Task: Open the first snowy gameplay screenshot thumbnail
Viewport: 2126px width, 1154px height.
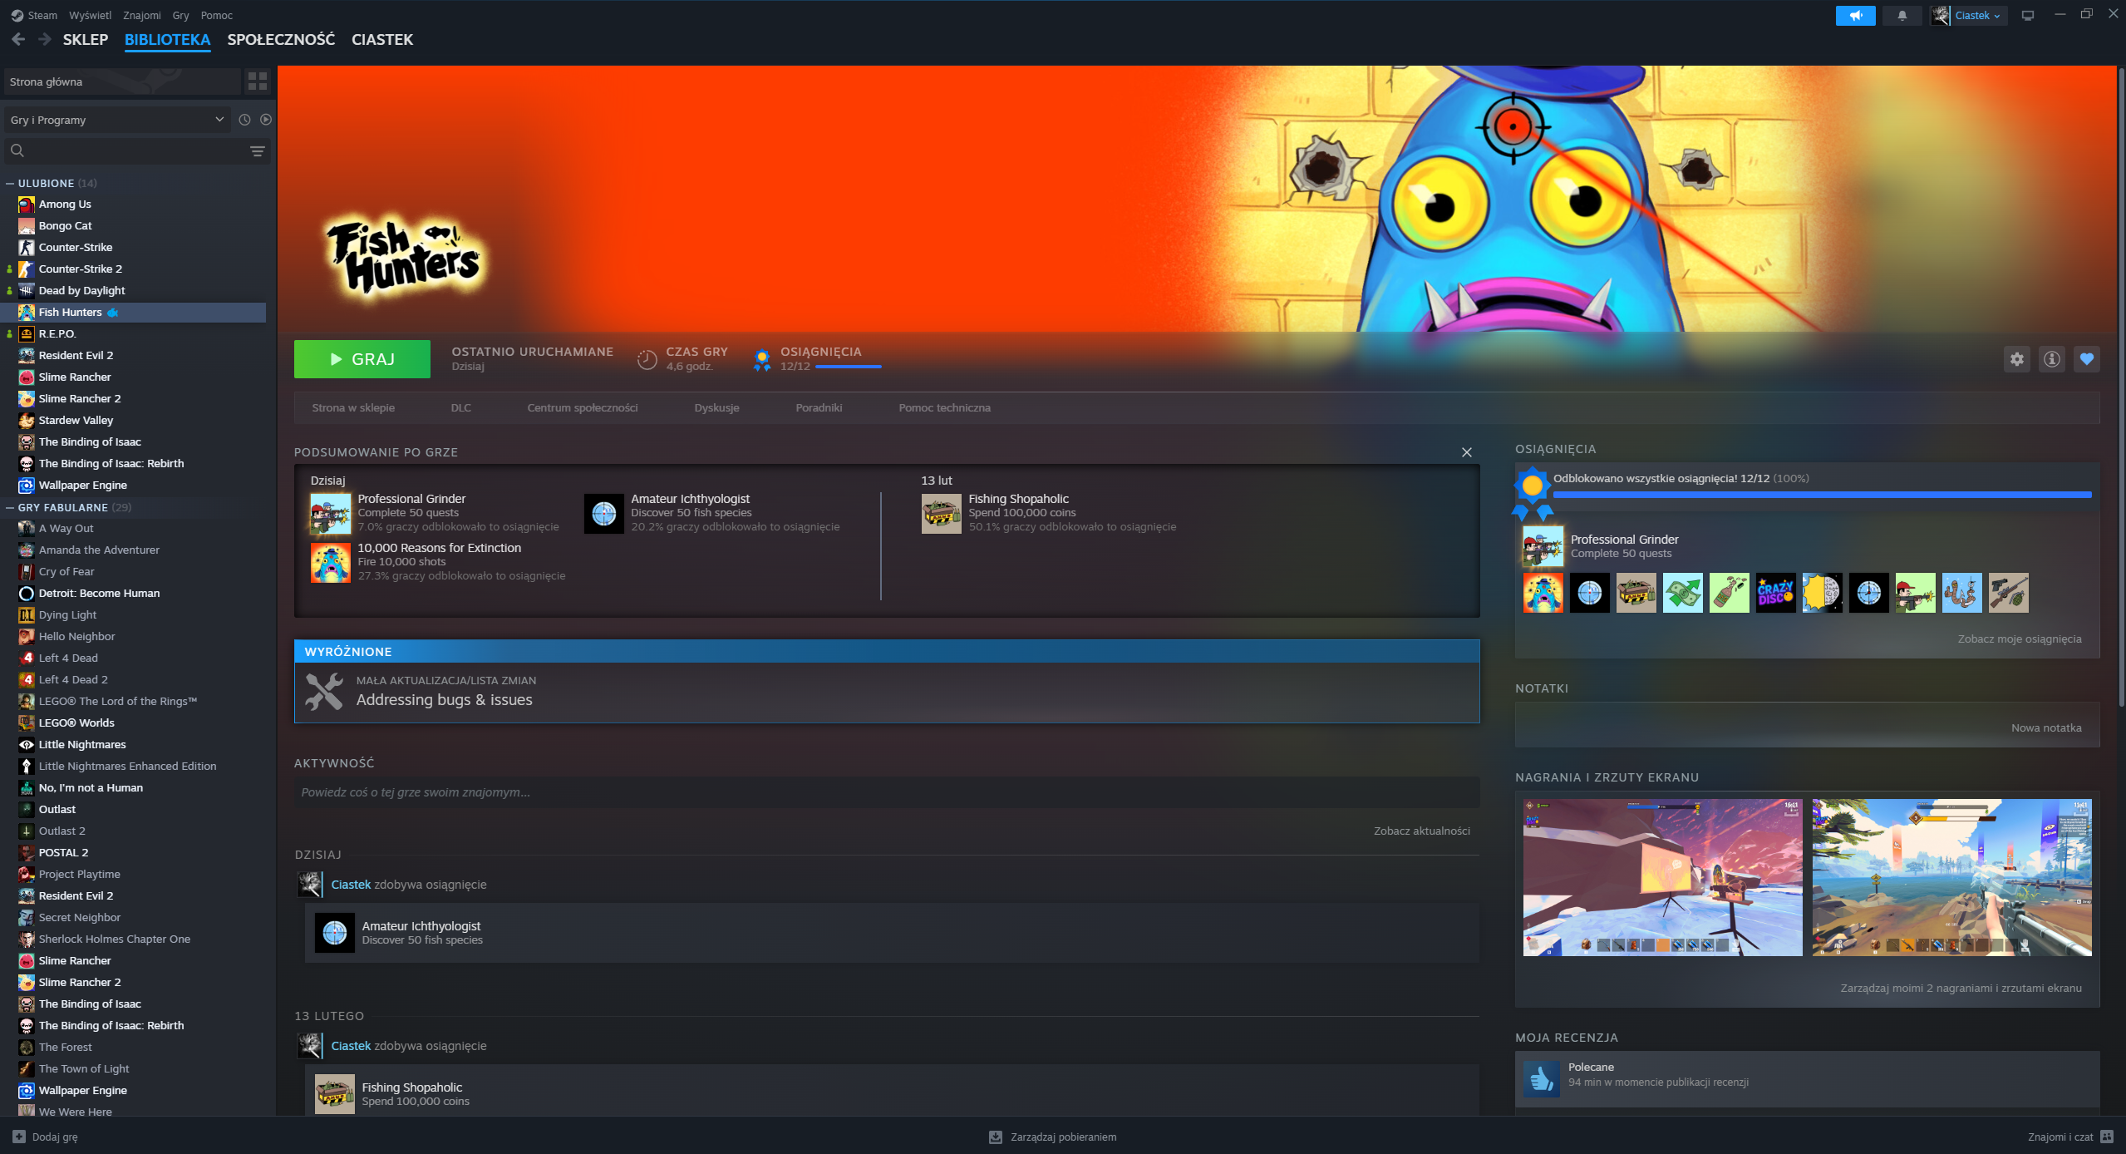Action: pyautogui.click(x=1662, y=877)
